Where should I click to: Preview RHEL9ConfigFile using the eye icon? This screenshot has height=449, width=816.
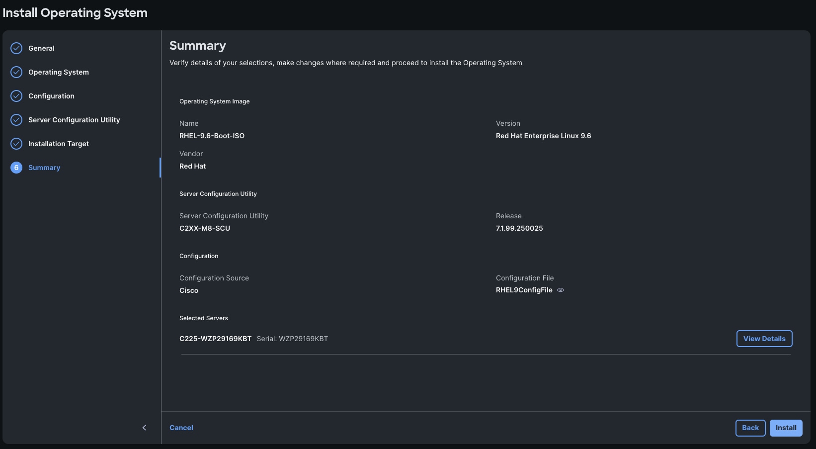tap(561, 290)
